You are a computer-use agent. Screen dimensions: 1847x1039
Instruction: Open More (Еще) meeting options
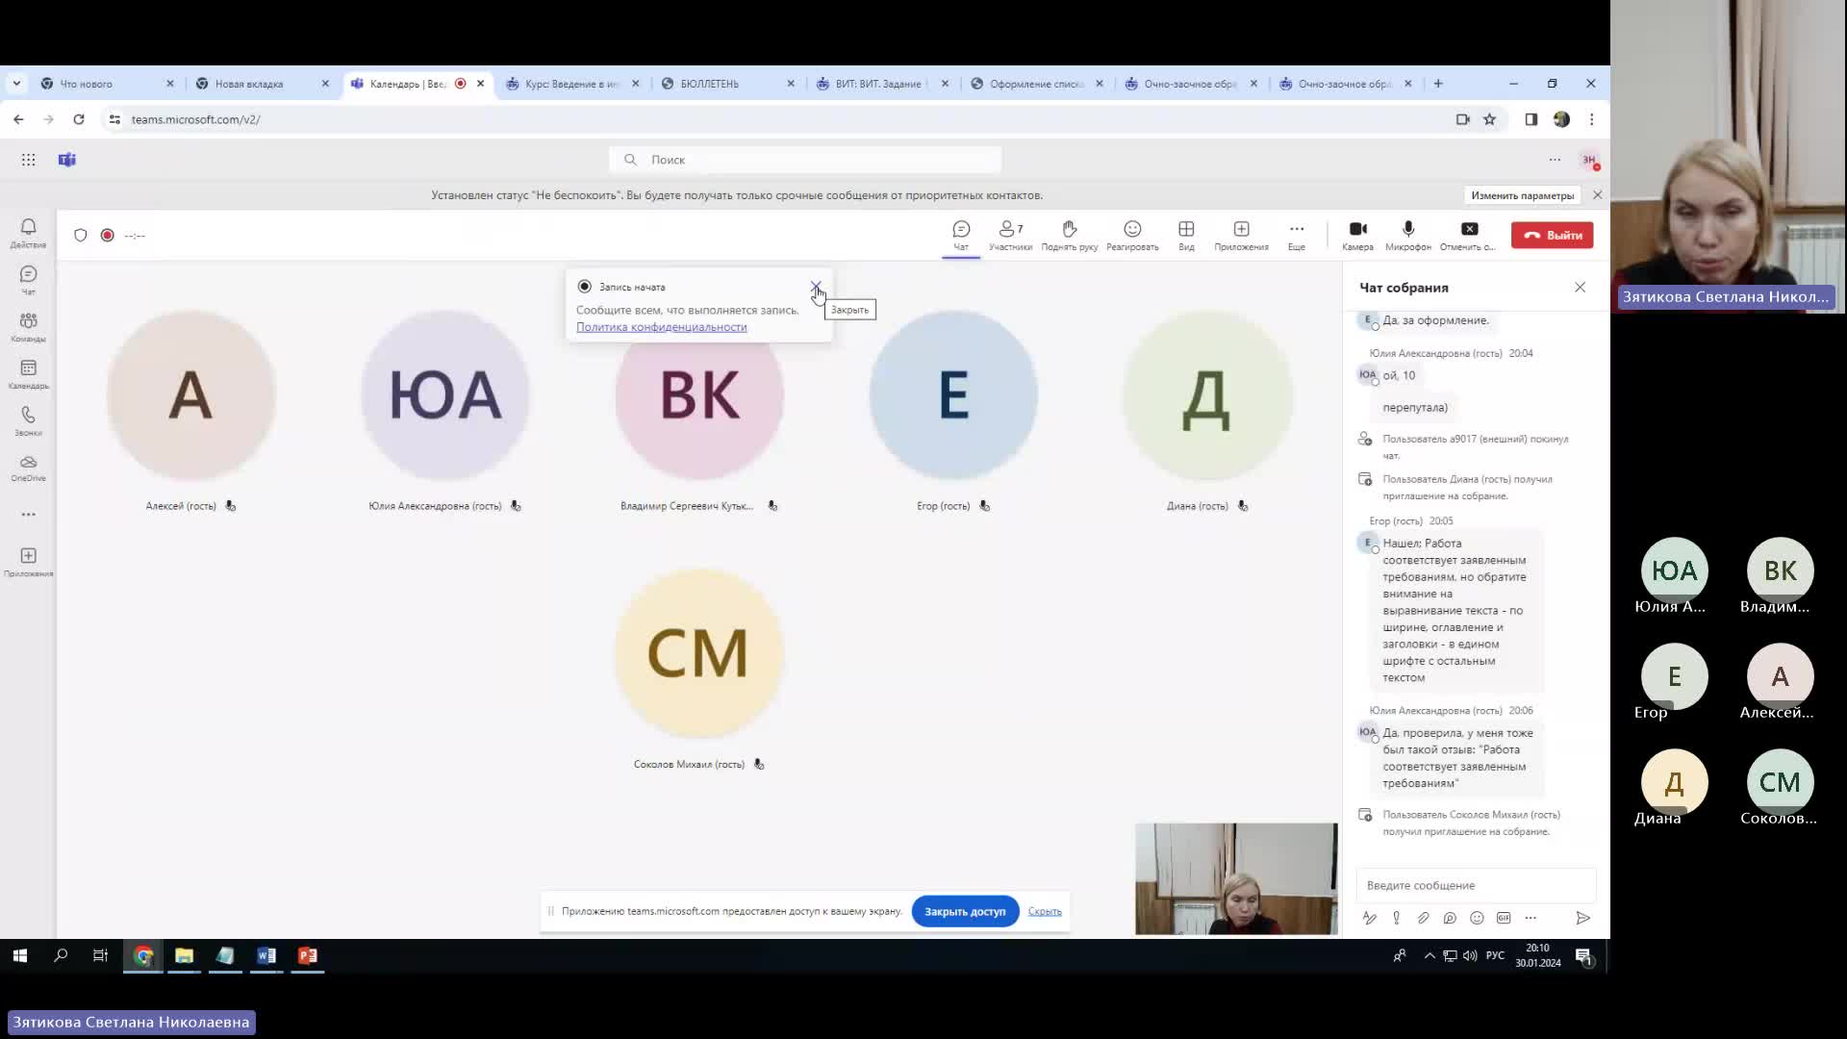(x=1297, y=236)
